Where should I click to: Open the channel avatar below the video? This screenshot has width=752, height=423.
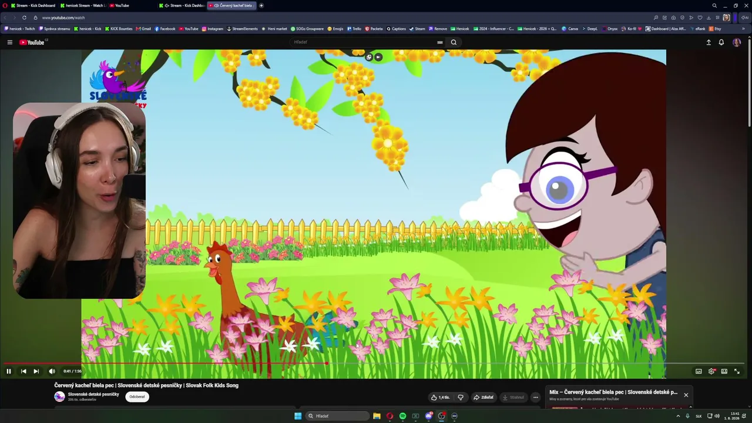[x=59, y=397]
